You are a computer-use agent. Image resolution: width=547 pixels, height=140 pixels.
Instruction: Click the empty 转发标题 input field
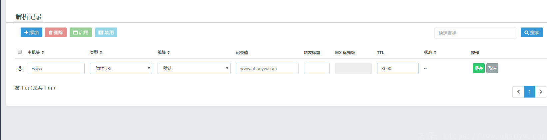[316, 68]
